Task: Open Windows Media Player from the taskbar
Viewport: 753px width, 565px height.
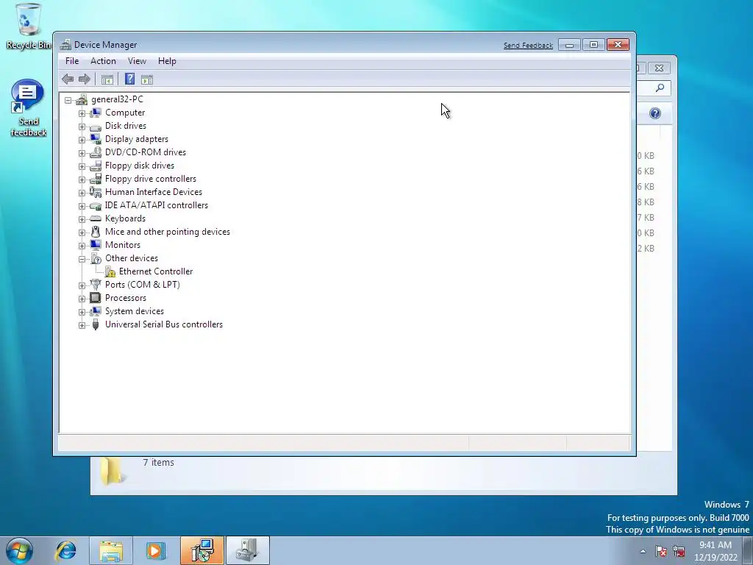Action: tap(155, 550)
